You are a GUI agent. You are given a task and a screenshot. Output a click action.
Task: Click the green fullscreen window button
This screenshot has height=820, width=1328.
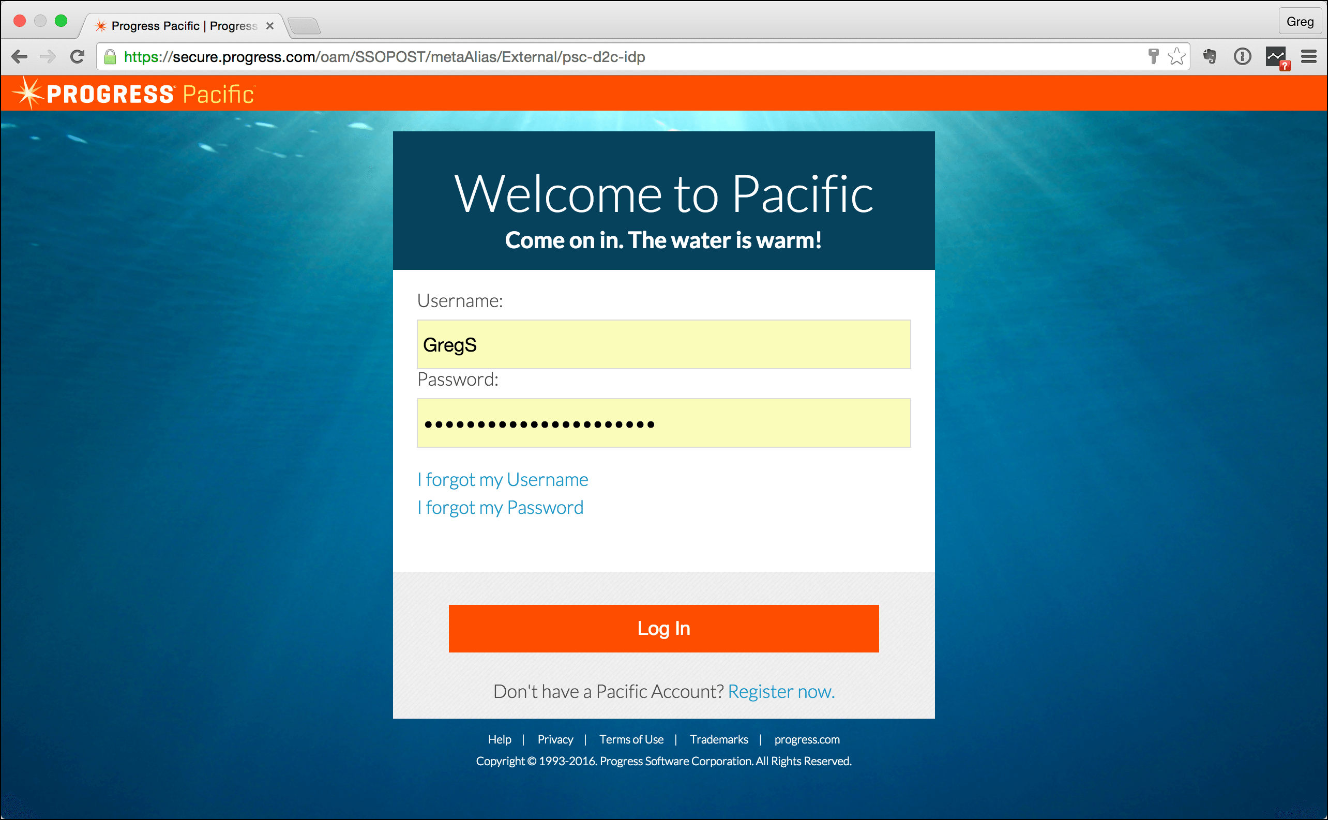(x=62, y=21)
